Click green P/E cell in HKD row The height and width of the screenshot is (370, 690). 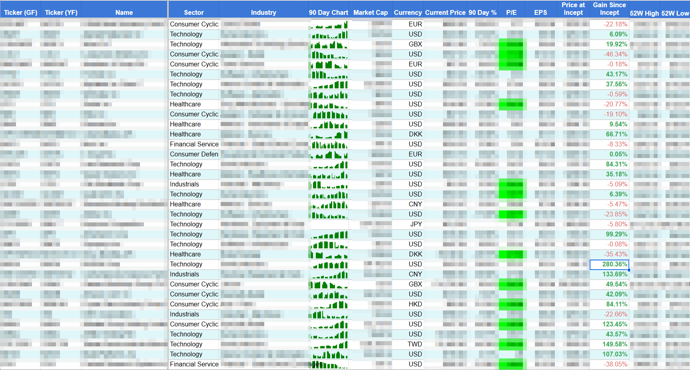point(511,304)
